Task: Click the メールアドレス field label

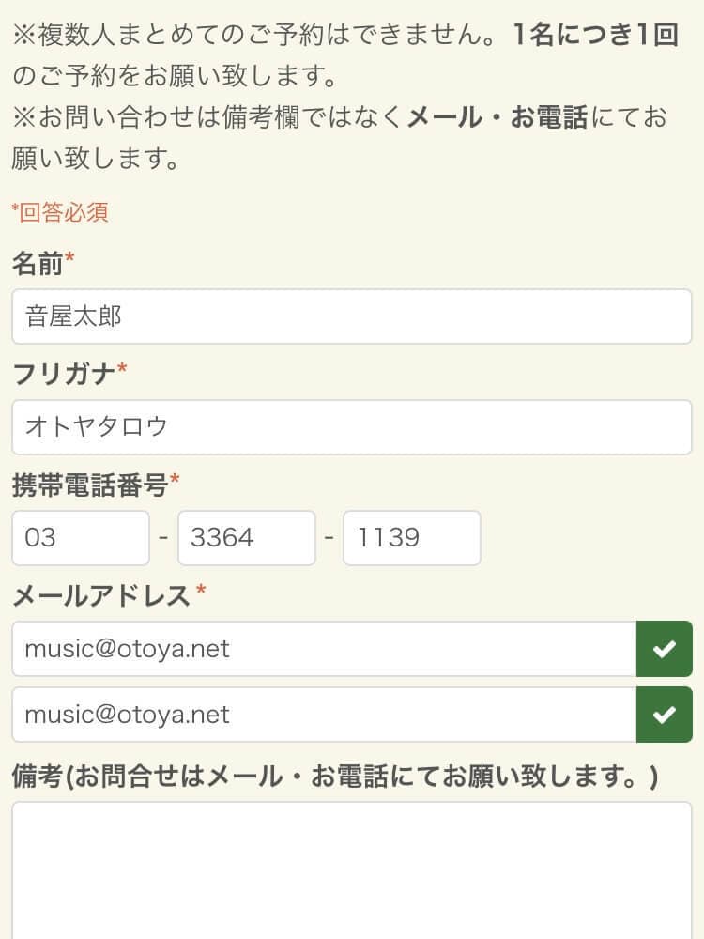Action: 101,595
